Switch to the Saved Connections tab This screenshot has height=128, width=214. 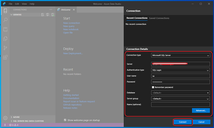point(159,18)
